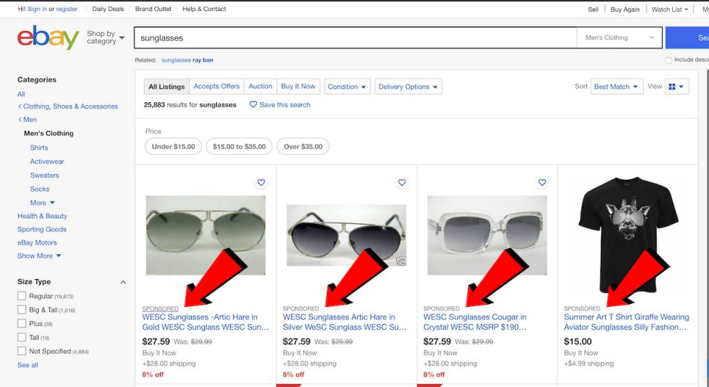709x387 pixels.
Task: Open Summer Art T Shirt Giraffe listing
Action: (627, 322)
